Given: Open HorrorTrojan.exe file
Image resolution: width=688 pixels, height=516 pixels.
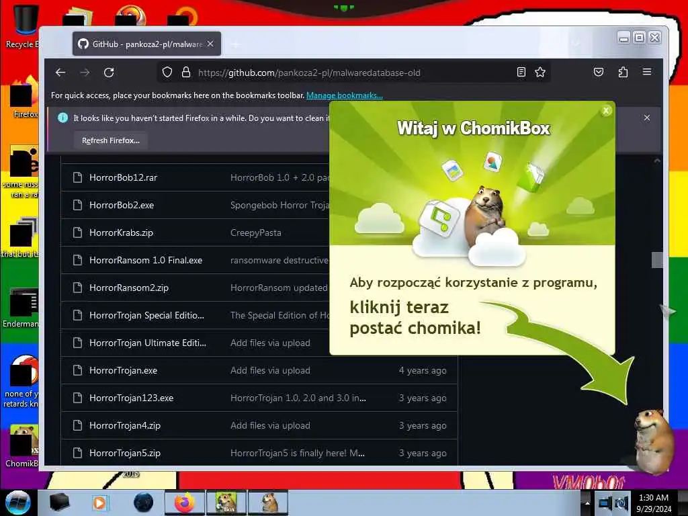Looking at the screenshot, I should (x=124, y=371).
